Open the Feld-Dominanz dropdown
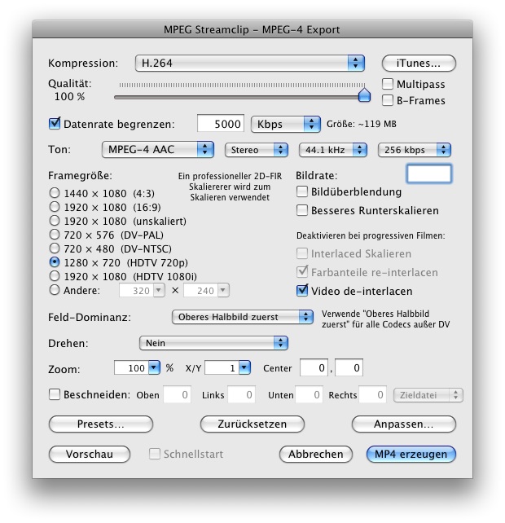 tap(243, 316)
